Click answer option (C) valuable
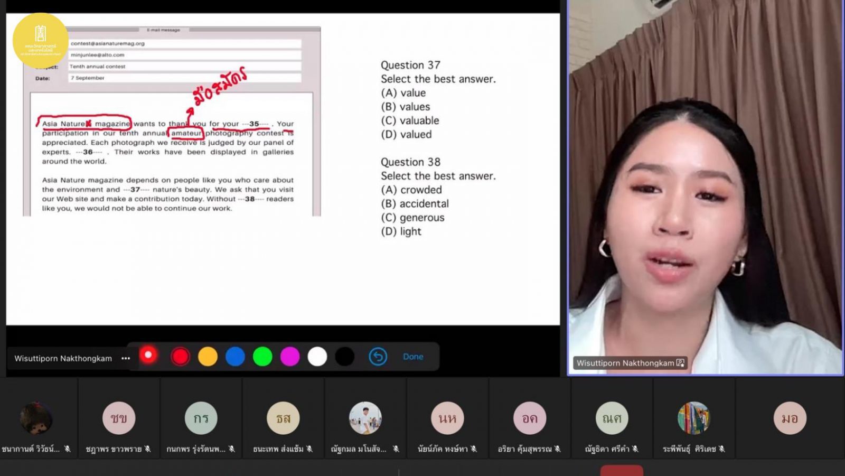 point(410,120)
